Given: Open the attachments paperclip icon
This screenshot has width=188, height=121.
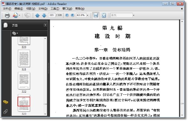Looking at the screenshot, I should pos(6,111).
